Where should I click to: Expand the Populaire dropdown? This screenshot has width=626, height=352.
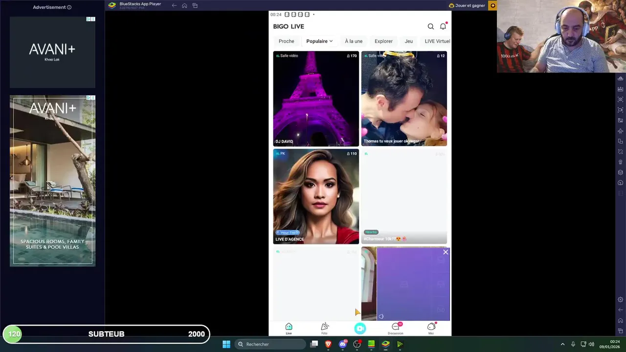pyautogui.click(x=319, y=41)
